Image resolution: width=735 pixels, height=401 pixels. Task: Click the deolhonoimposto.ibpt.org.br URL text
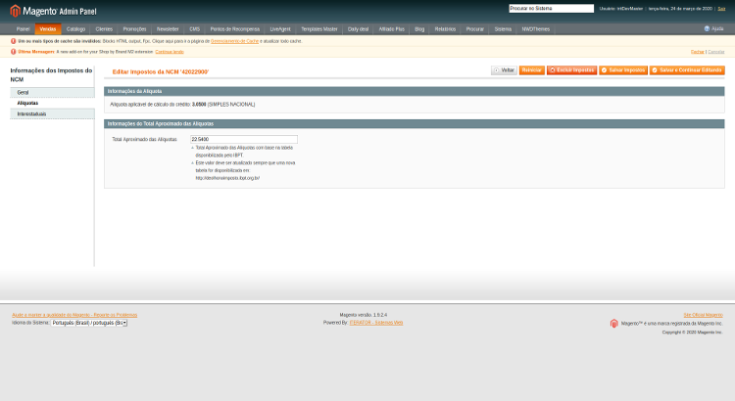click(227, 178)
